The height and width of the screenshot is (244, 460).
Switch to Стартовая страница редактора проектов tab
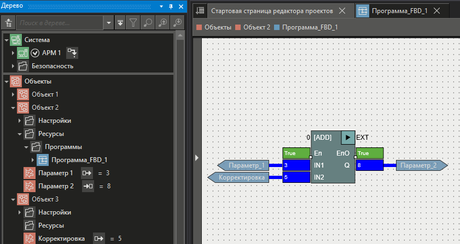click(272, 11)
